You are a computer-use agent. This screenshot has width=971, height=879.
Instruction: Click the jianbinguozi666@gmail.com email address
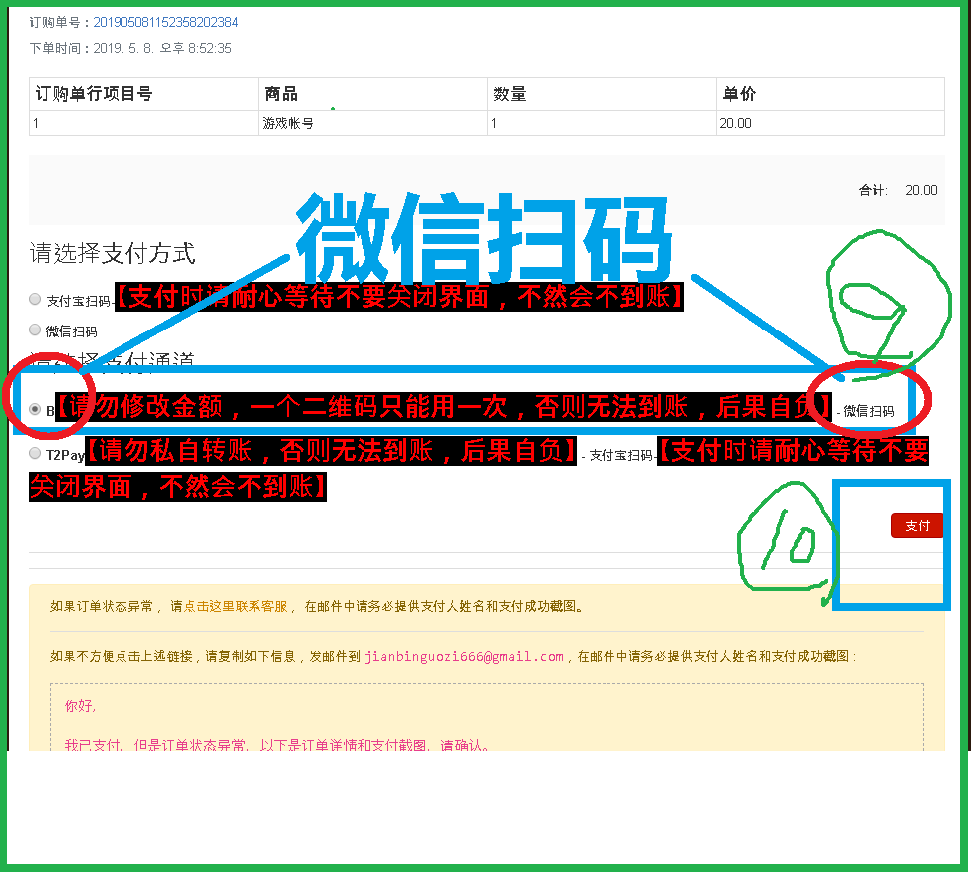tap(464, 657)
